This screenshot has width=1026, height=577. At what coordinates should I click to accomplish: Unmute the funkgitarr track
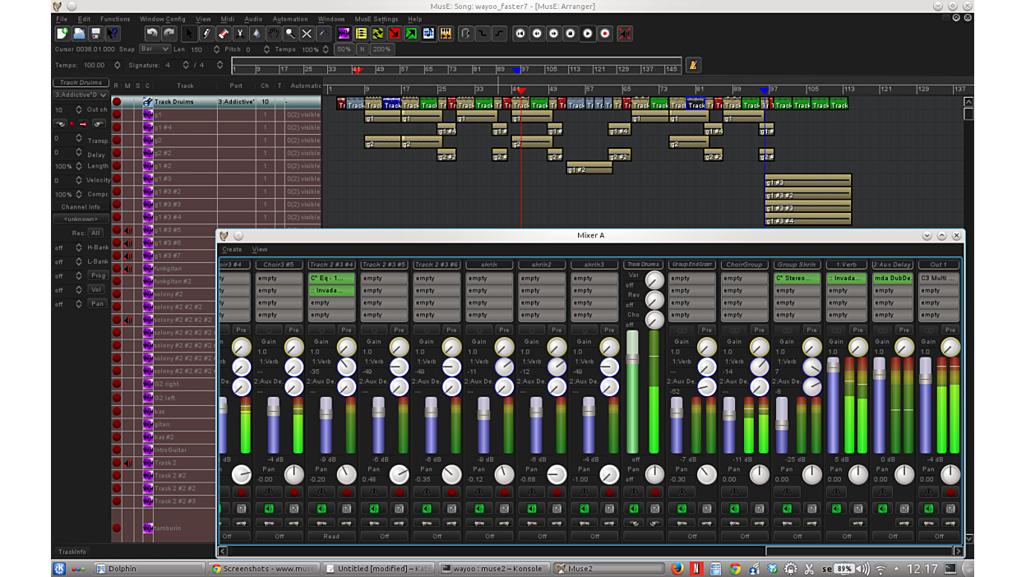pos(127,269)
